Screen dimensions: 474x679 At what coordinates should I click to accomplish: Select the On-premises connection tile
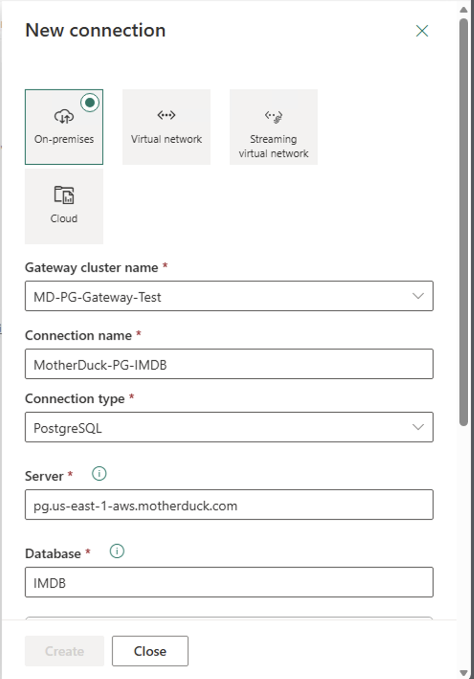point(64,127)
